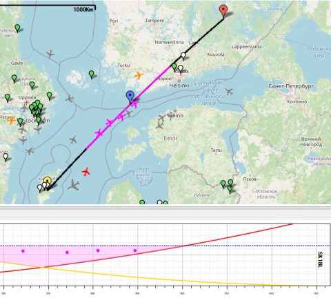Click the orange airplane near Turku
The width and height of the screenshot is (331, 298).
tap(139, 75)
